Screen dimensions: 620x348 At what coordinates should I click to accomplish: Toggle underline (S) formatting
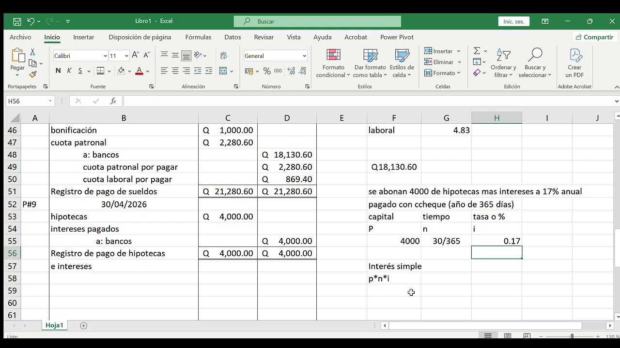pos(80,71)
